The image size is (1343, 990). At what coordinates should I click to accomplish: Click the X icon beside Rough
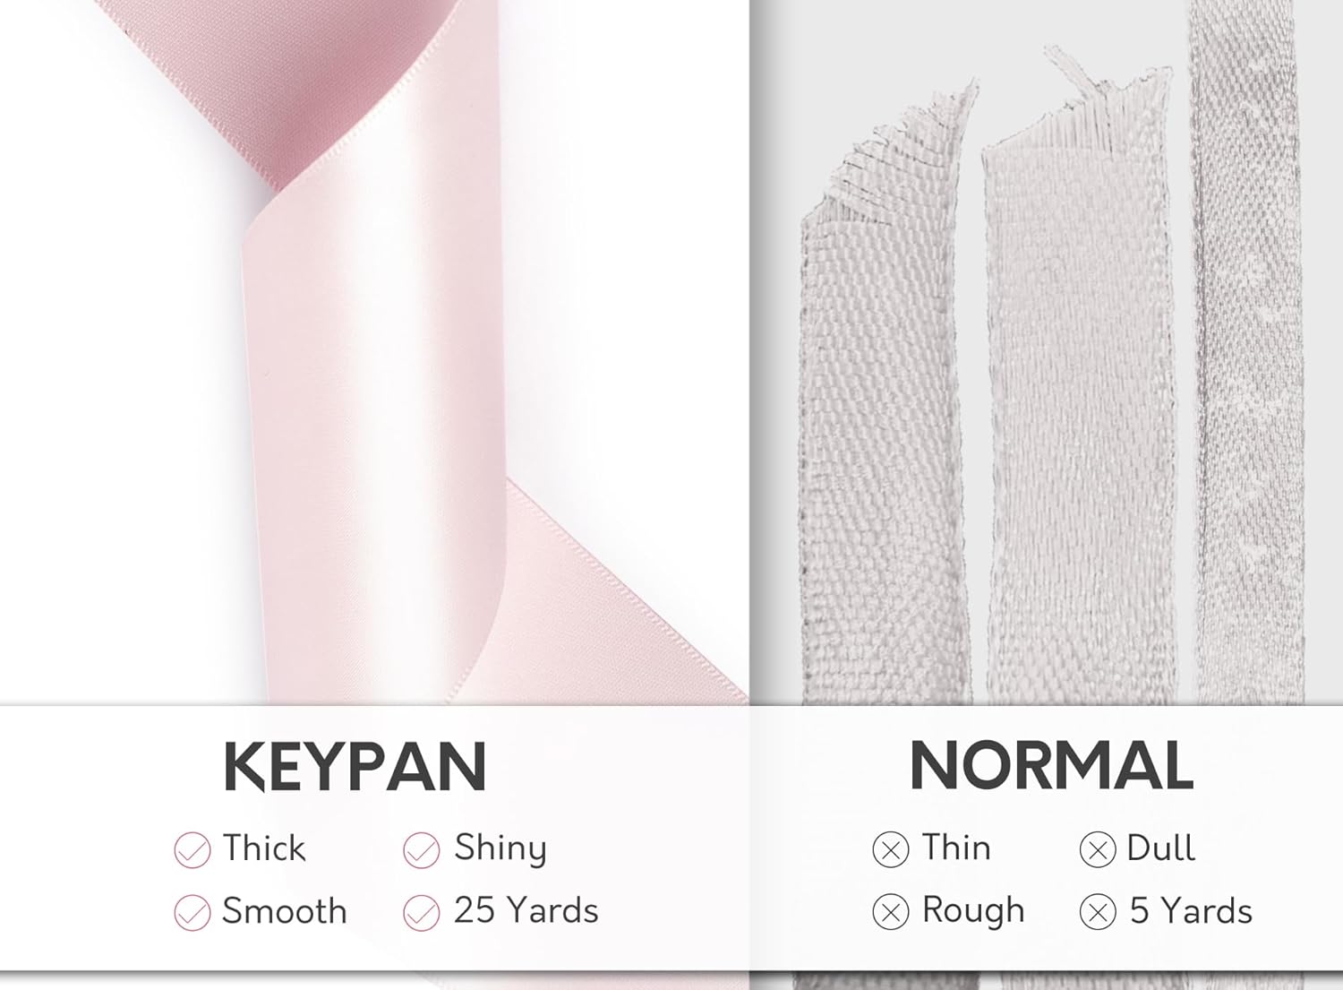890,912
